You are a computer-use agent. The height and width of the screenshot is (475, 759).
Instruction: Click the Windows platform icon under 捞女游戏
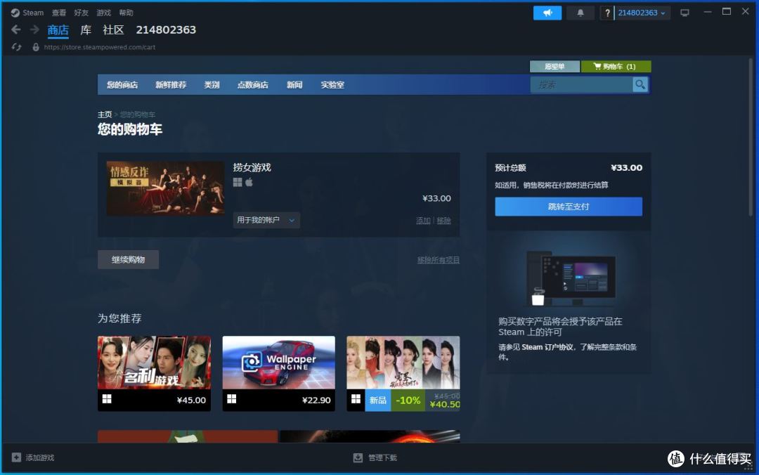click(238, 182)
